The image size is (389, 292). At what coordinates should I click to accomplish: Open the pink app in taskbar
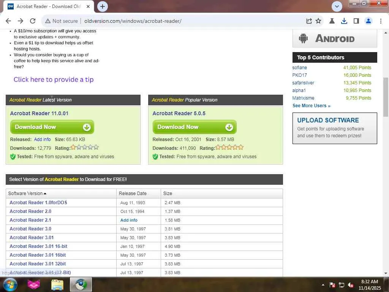(34, 284)
